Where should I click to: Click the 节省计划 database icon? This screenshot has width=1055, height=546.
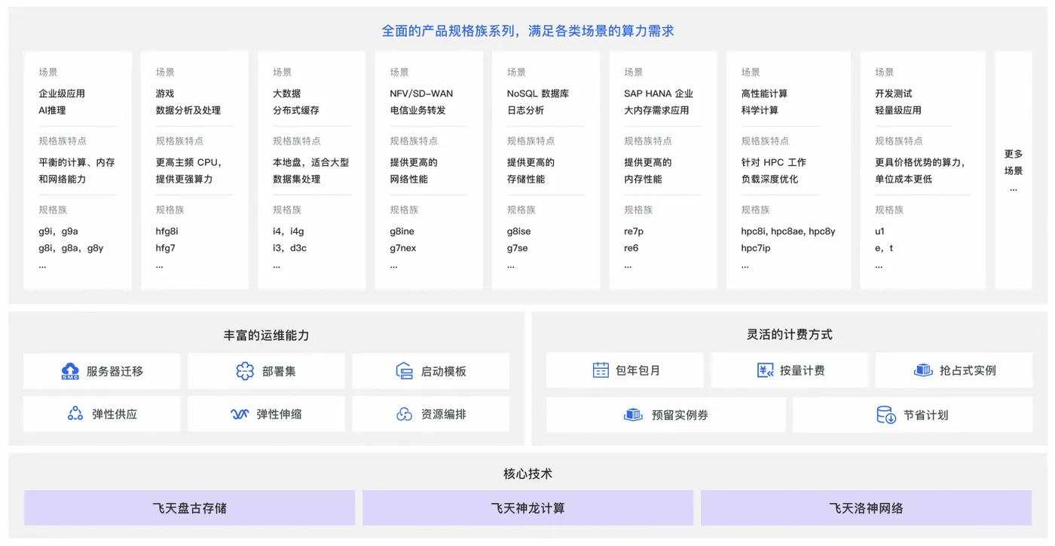(886, 415)
